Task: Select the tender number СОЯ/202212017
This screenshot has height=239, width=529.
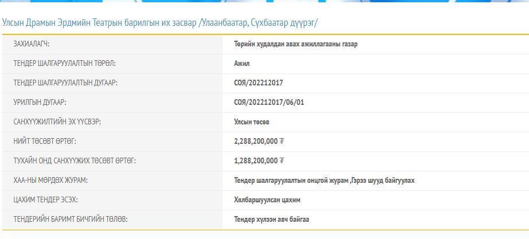Action: point(258,83)
